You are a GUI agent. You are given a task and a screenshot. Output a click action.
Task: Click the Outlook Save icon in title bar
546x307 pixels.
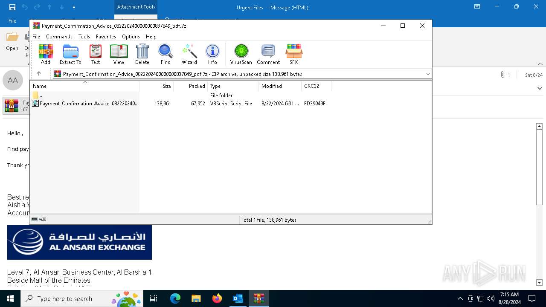12,7
